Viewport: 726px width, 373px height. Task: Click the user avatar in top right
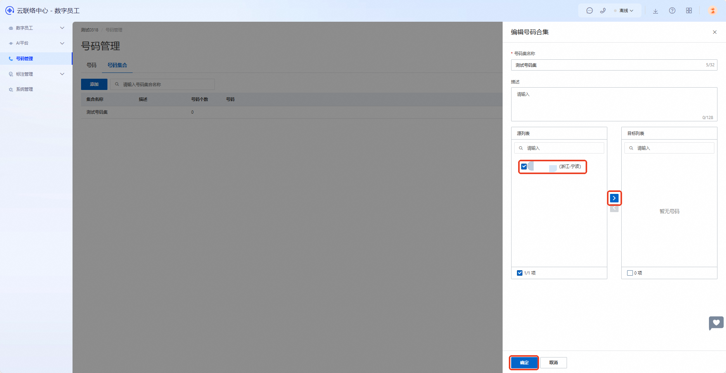pyautogui.click(x=712, y=10)
